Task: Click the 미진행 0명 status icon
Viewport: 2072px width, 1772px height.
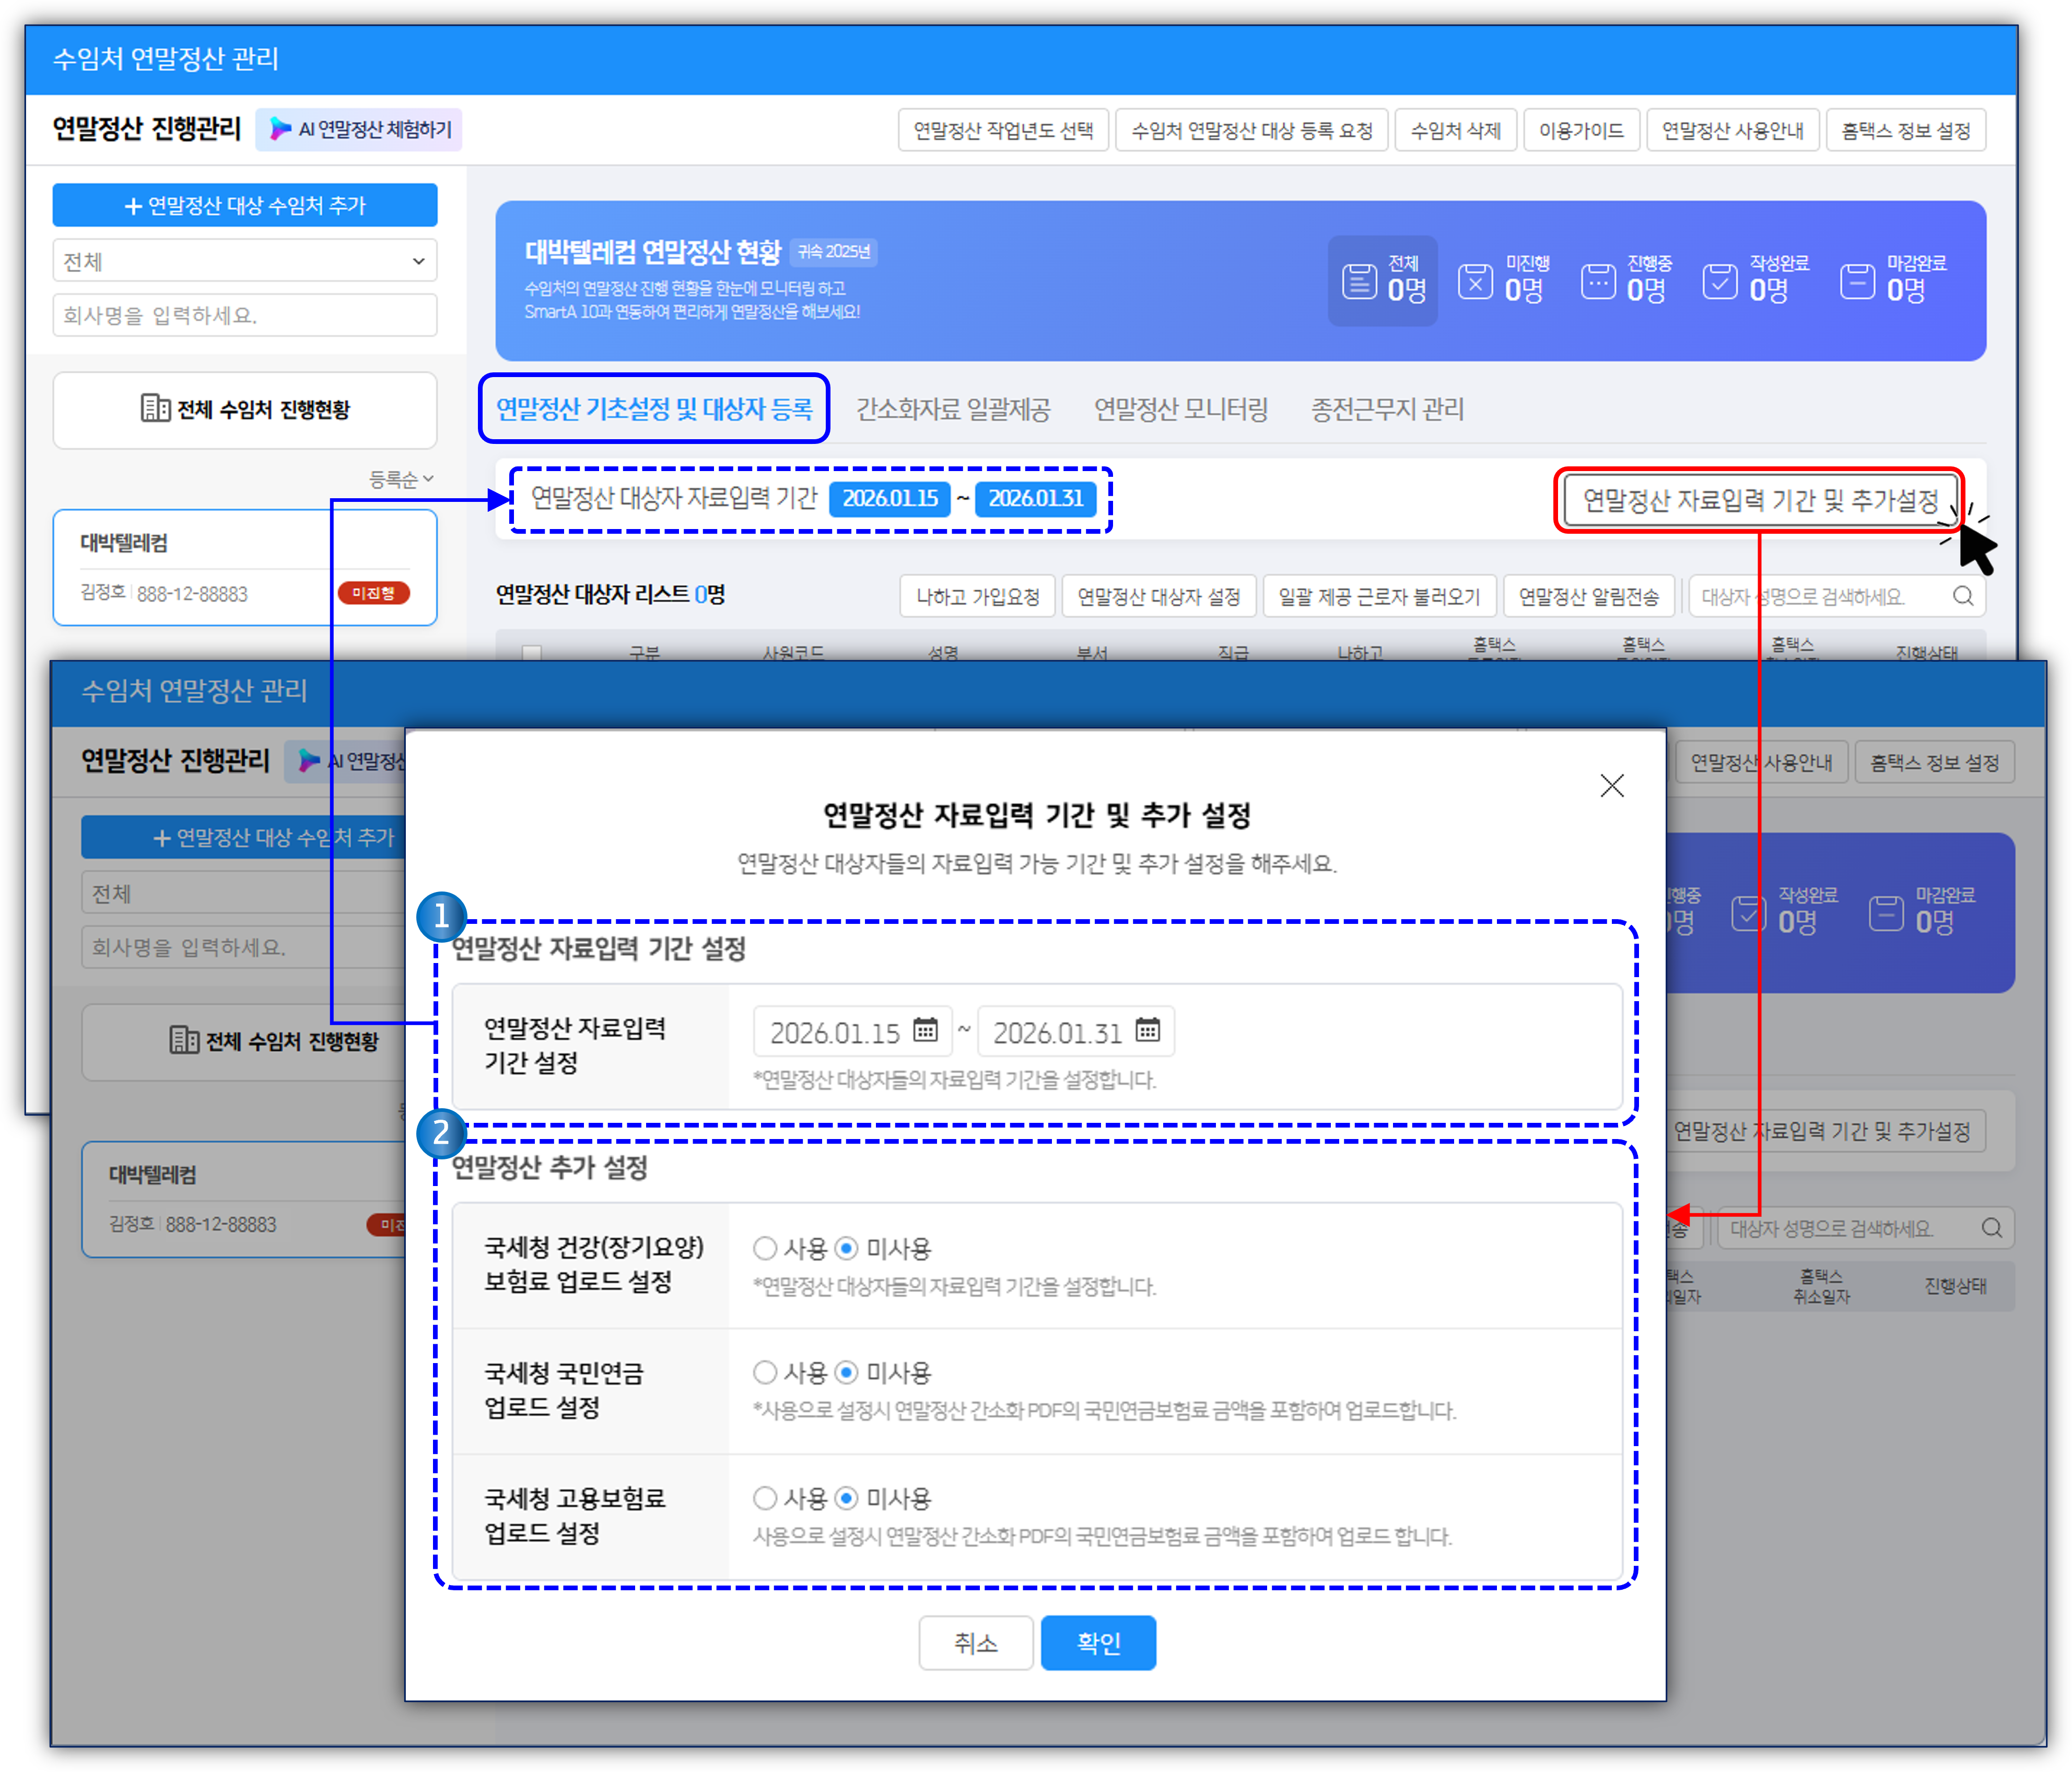Action: click(x=1476, y=281)
